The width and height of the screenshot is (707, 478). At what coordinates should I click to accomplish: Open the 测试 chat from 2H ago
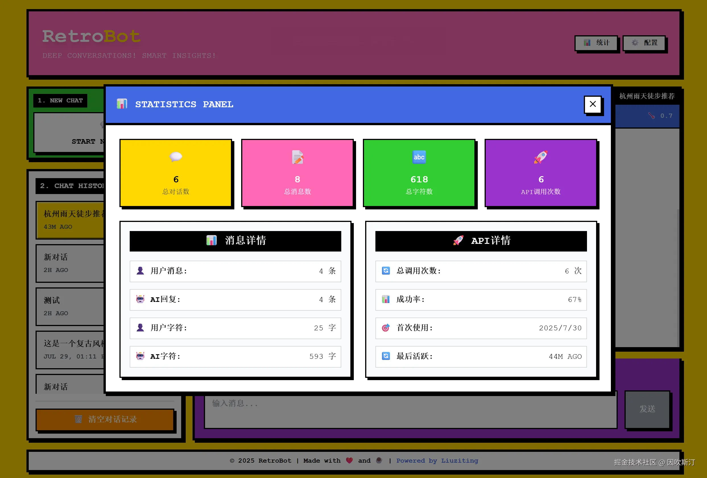click(x=70, y=306)
